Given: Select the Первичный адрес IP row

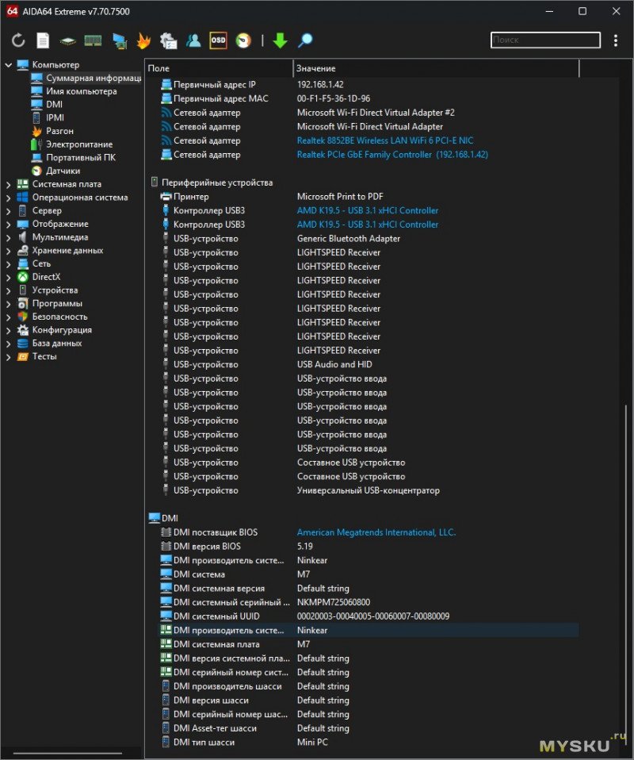Looking at the screenshot, I should click(x=369, y=84).
